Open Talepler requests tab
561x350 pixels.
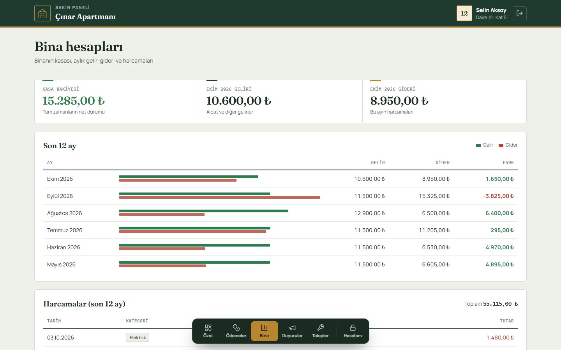tap(320, 331)
